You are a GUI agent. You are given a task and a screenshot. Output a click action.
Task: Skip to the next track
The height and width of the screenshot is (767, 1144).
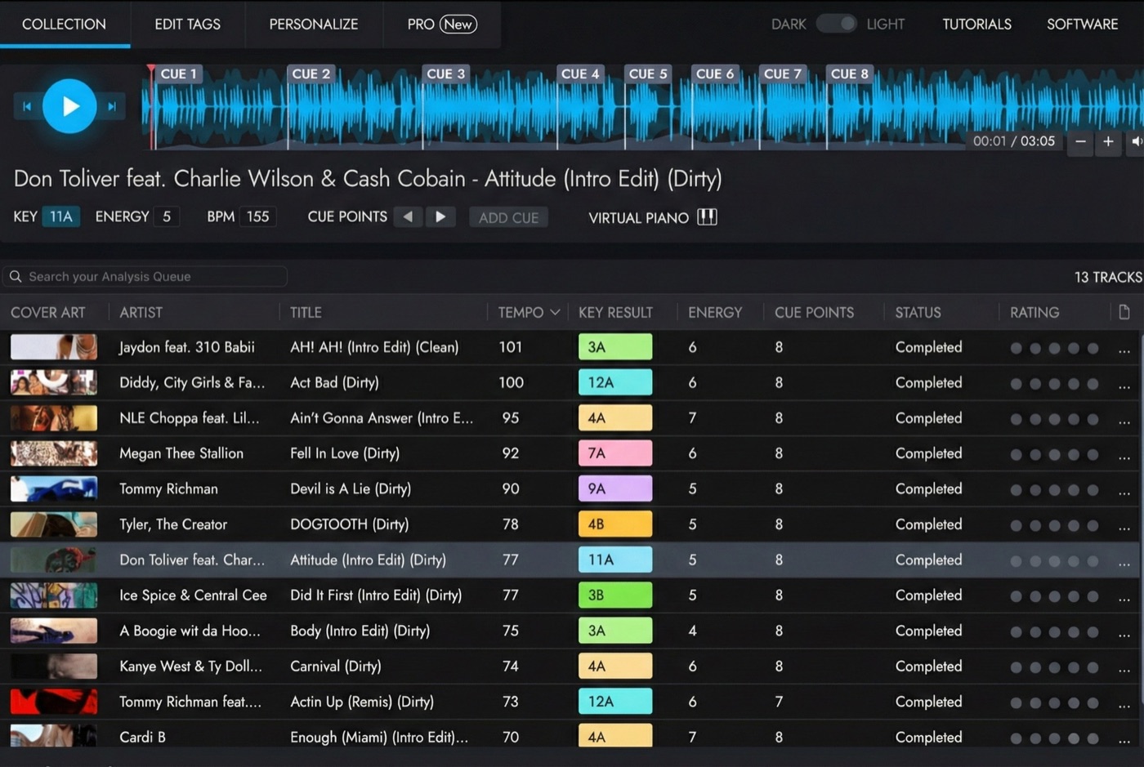(x=112, y=106)
